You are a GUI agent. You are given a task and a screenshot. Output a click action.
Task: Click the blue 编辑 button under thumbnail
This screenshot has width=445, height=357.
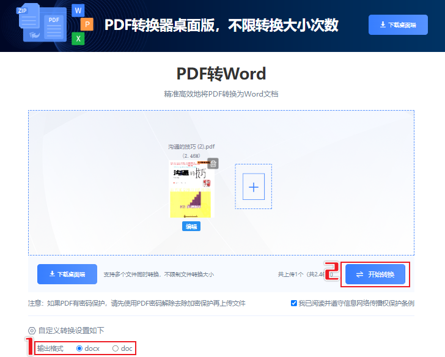191,226
